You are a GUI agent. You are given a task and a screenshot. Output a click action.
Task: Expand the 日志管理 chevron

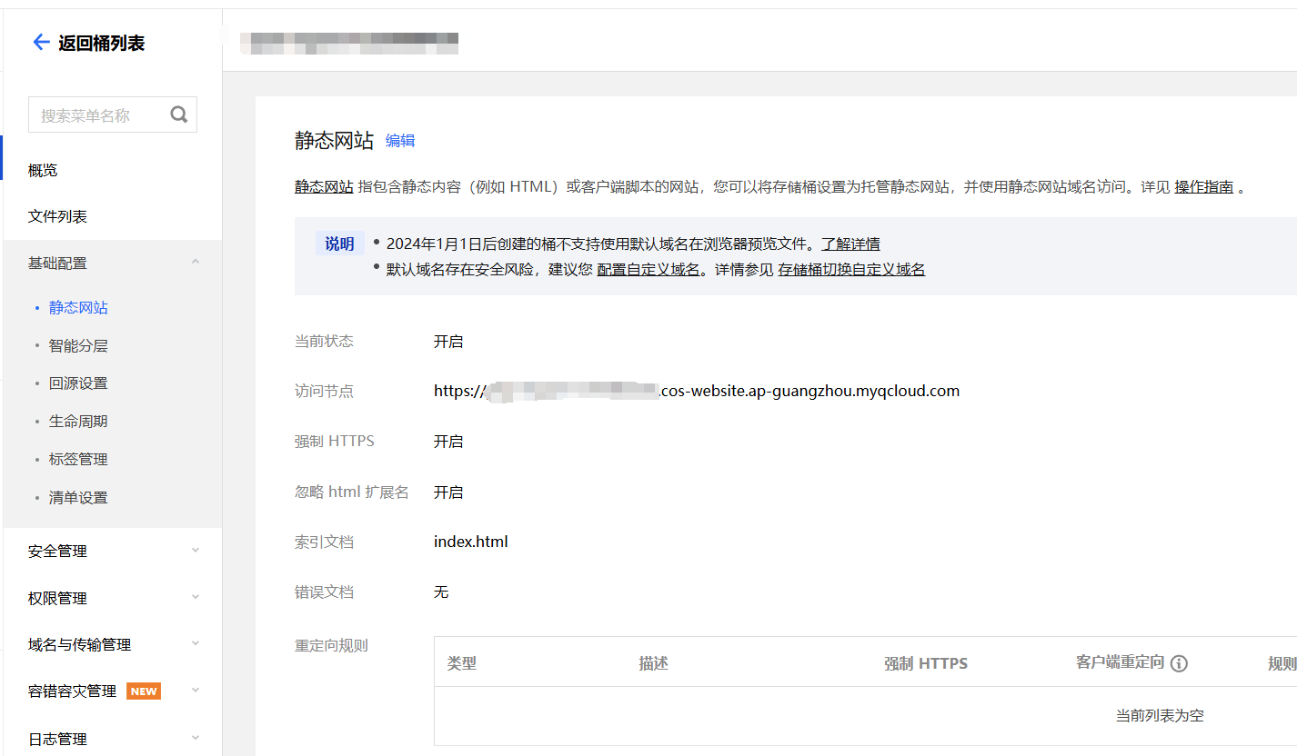pyautogui.click(x=195, y=739)
